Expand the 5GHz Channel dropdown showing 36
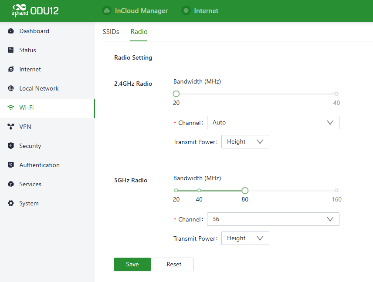This screenshot has height=282, width=373. (273, 219)
